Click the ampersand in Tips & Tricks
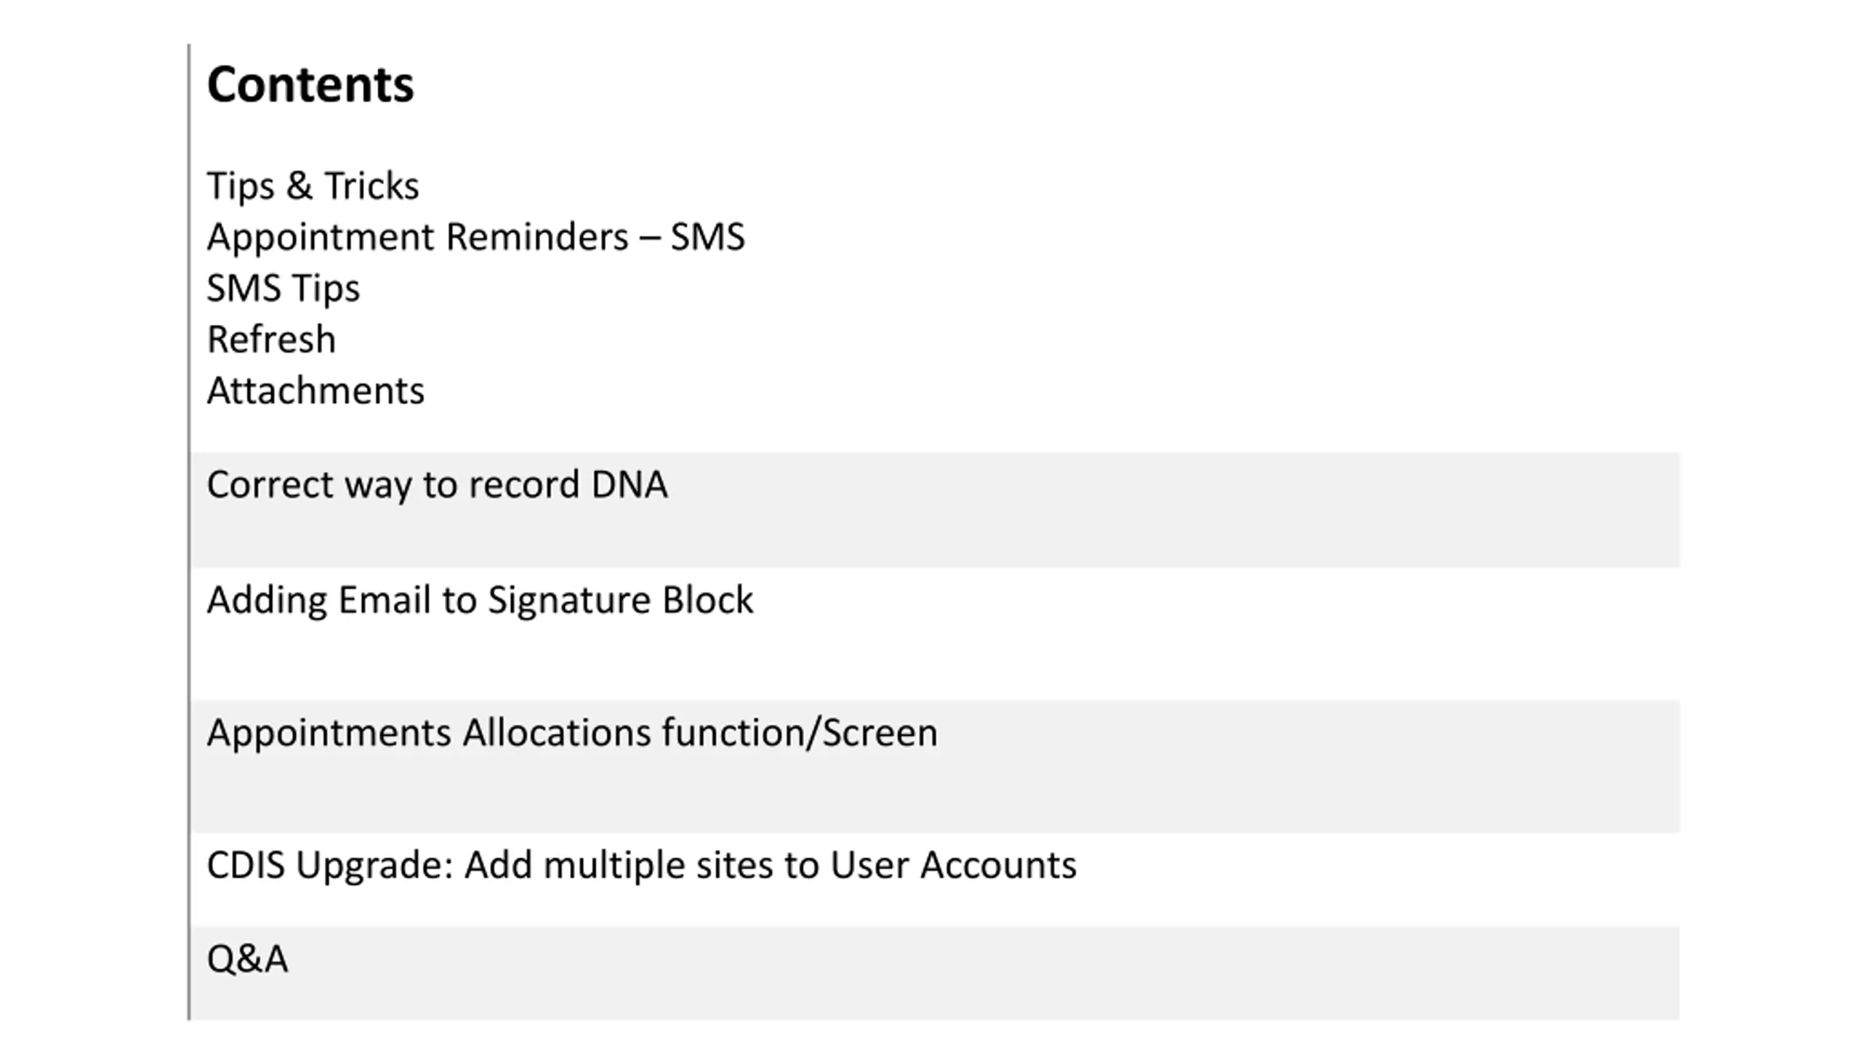The width and height of the screenshot is (1861, 1047). pos(299,185)
